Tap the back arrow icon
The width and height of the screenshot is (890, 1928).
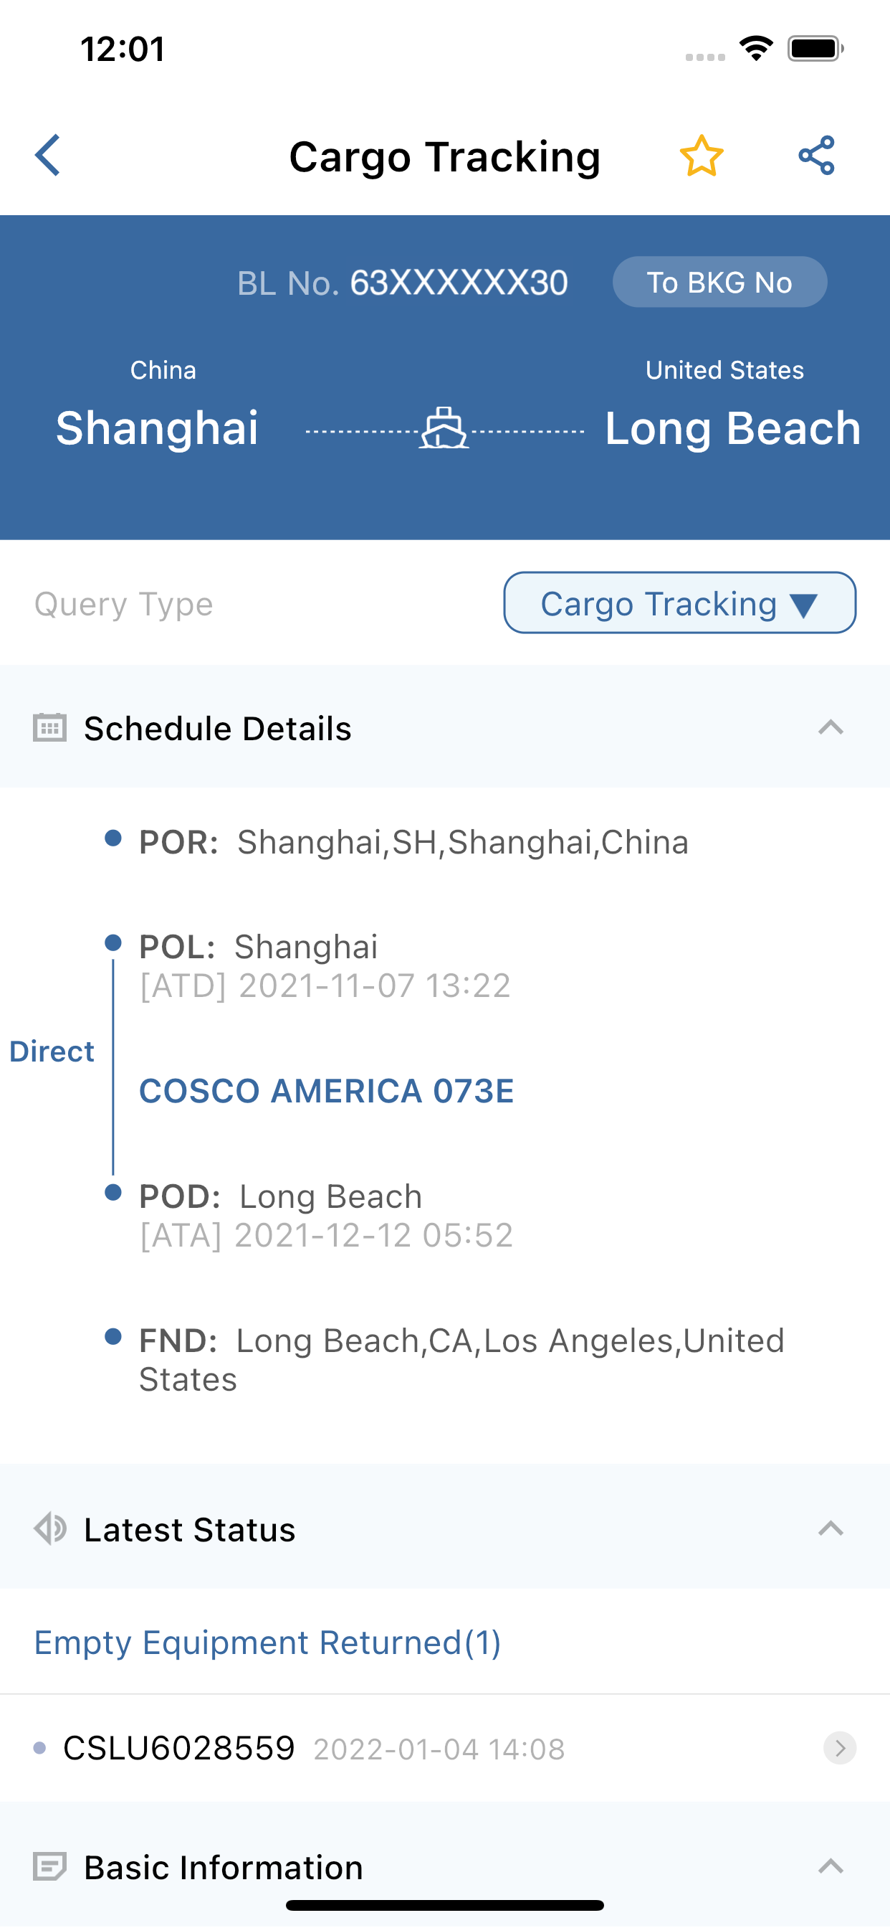tap(48, 156)
